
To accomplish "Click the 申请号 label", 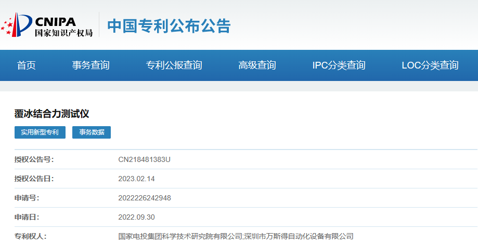I will tap(27, 198).
